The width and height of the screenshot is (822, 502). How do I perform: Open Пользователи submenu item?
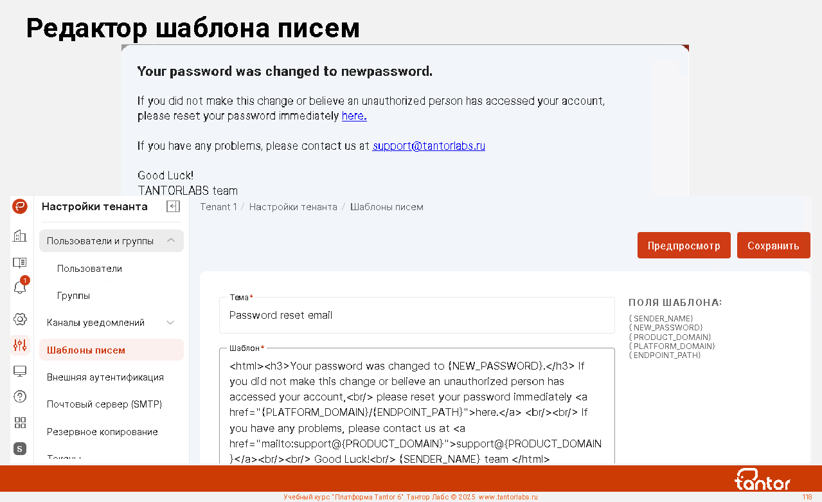(x=89, y=269)
